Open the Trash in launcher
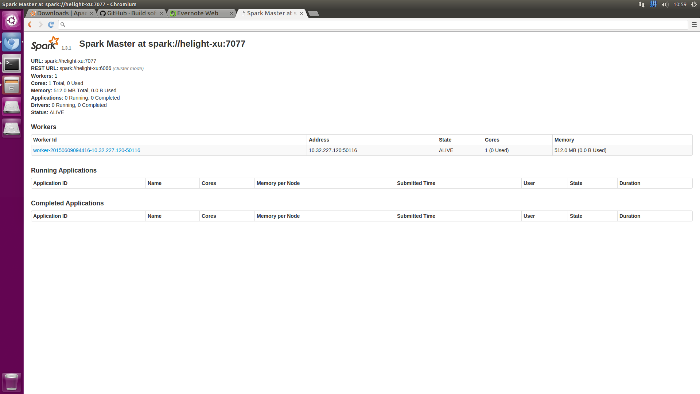Viewport: 700px width, 394px height. (12, 382)
